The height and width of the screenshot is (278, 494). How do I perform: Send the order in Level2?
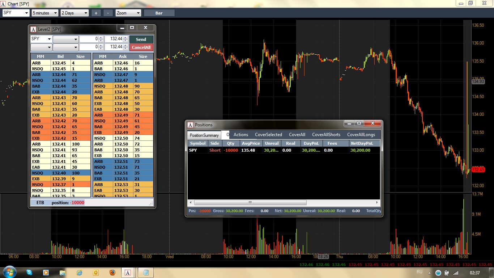pyautogui.click(x=141, y=39)
